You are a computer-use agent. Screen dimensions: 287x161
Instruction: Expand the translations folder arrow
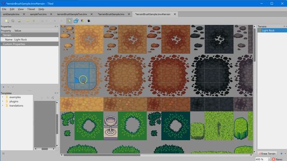3,106
